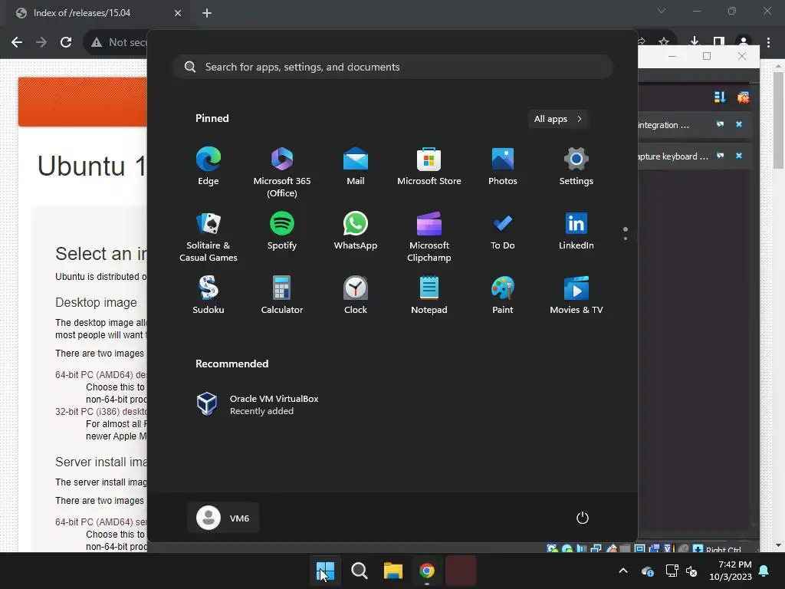The height and width of the screenshot is (589, 785).
Task: Show hidden system tray icons
Action: 623,571
